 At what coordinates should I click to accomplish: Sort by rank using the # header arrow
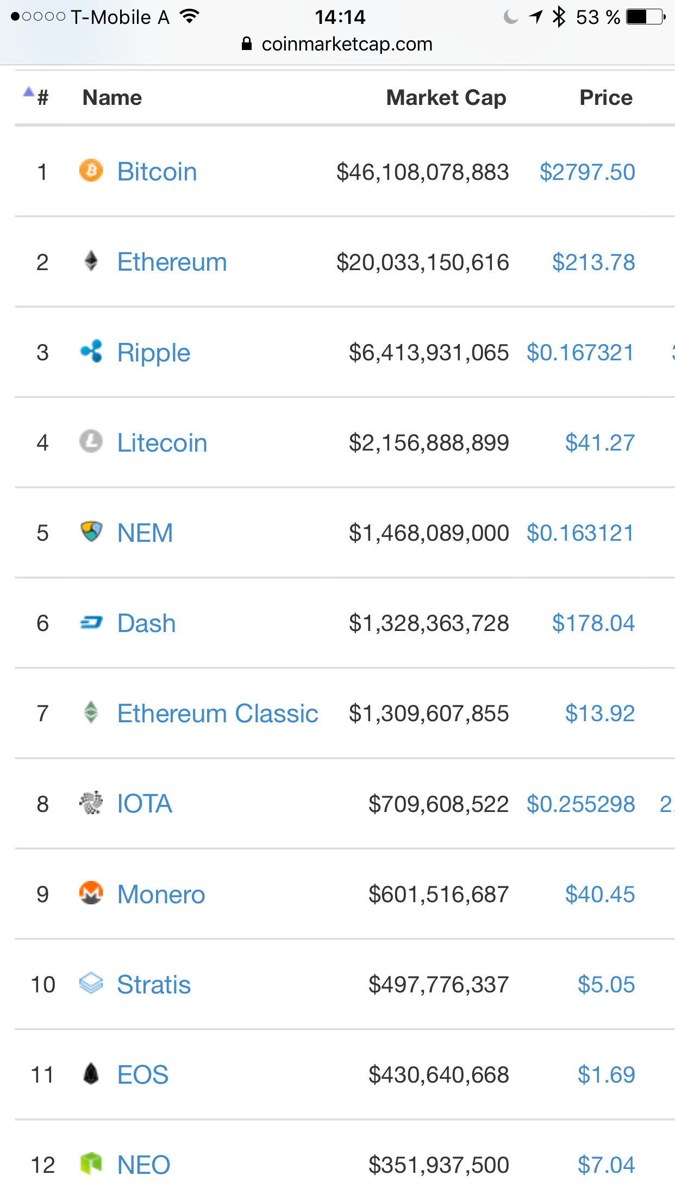(36, 97)
